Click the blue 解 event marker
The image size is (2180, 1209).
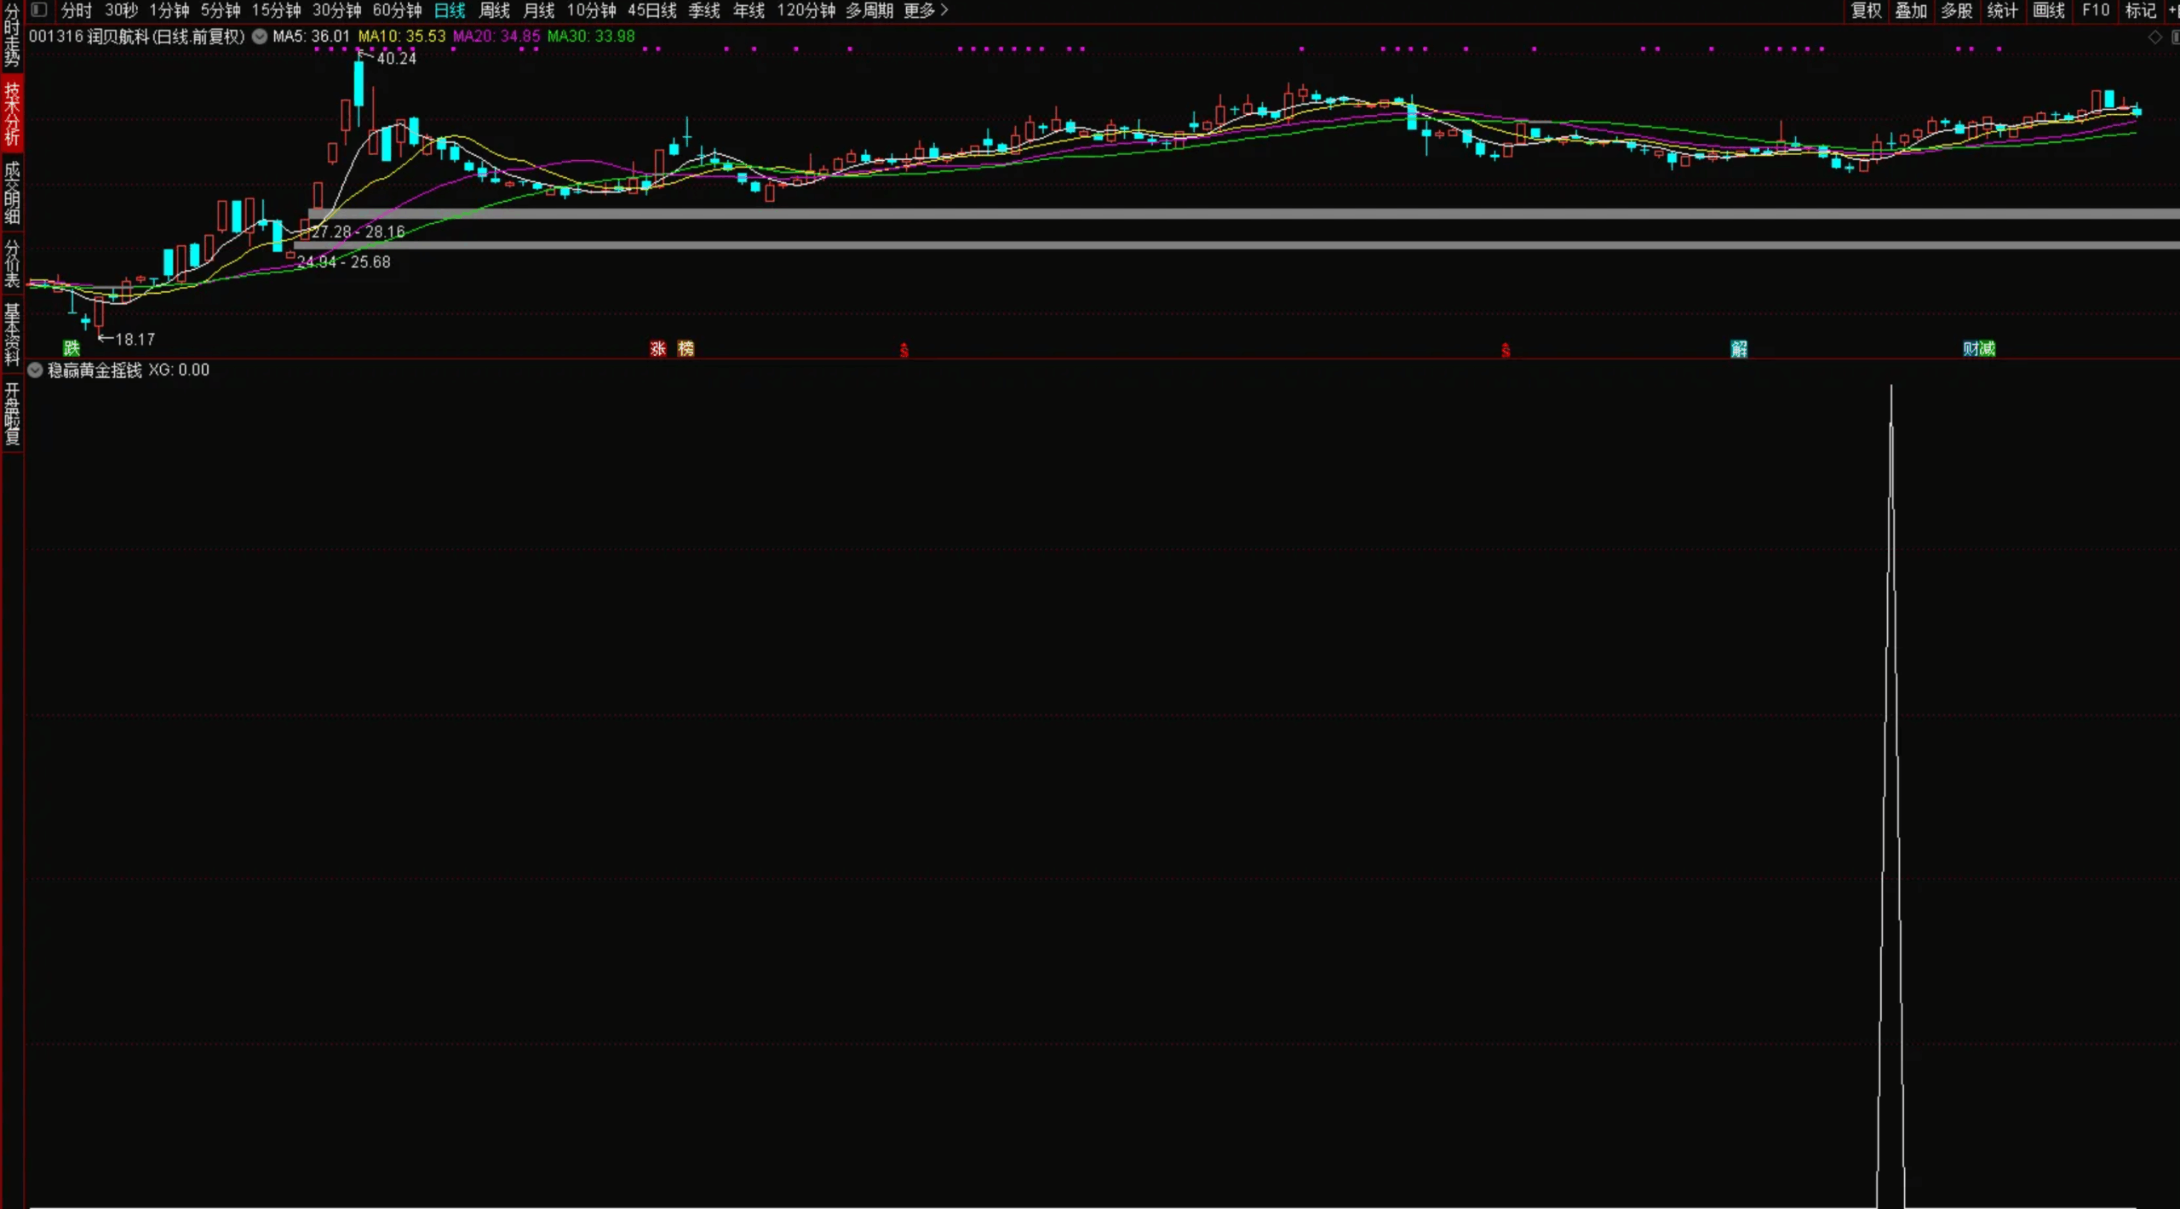click(x=1739, y=349)
